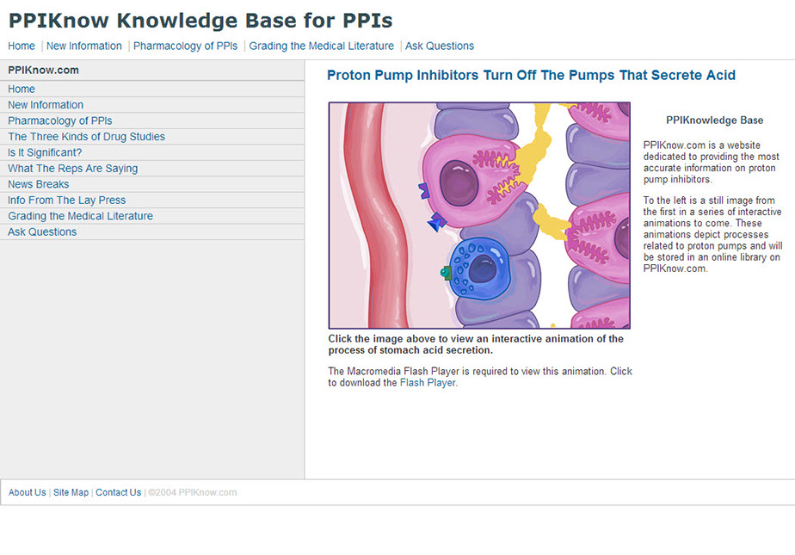The height and width of the screenshot is (555, 795).
Task: View News Breaks from sidebar
Action: (x=39, y=185)
